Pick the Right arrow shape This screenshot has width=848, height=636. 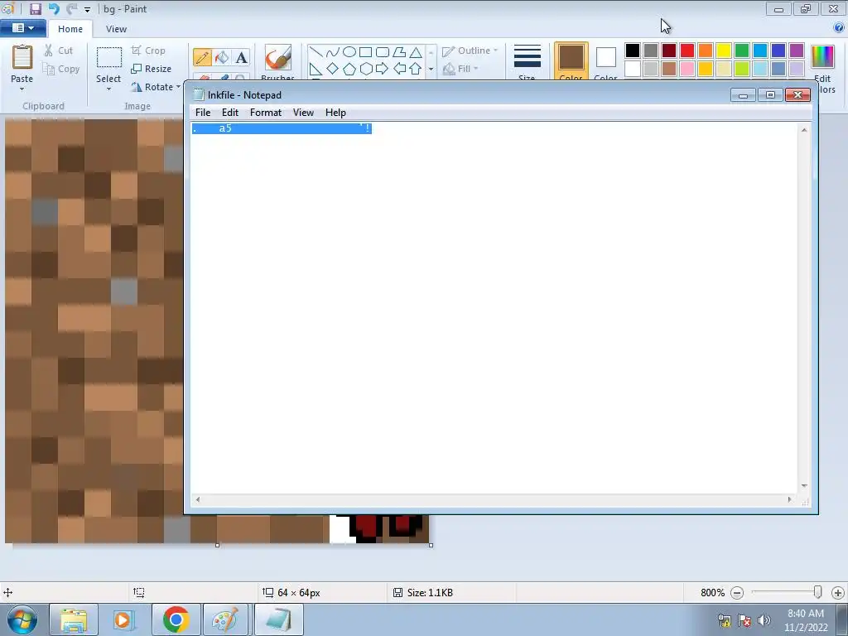[x=383, y=69]
